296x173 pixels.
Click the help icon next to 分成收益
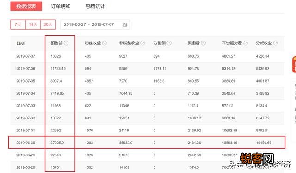tap(276, 43)
